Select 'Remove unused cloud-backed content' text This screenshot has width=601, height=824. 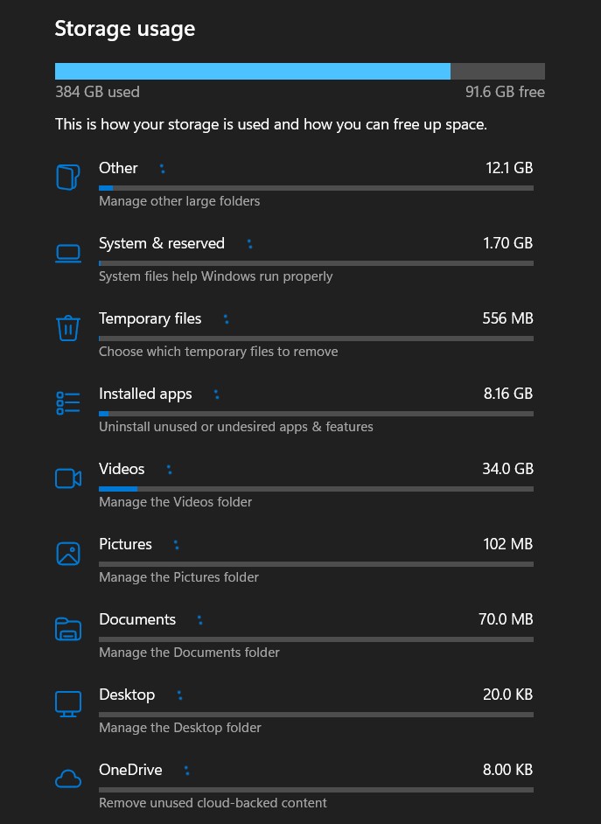213,802
